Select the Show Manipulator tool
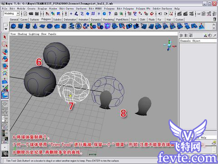218x164 pixels. pos(5,88)
